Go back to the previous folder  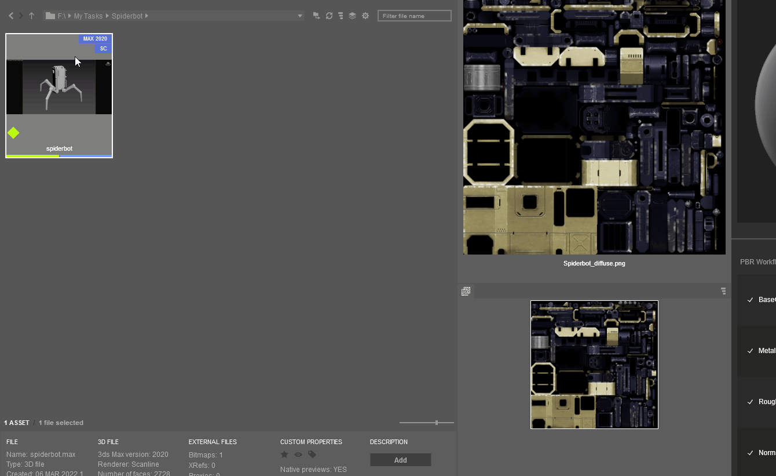11,16
